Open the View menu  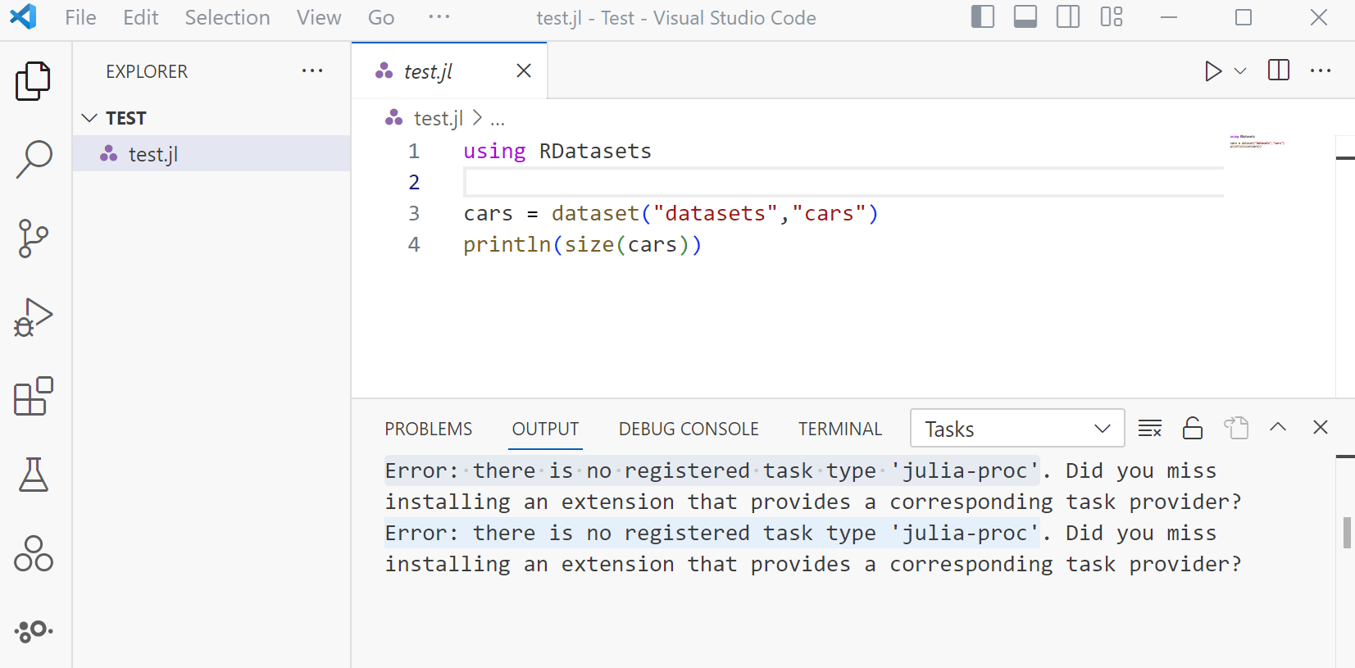pos(319,17)
